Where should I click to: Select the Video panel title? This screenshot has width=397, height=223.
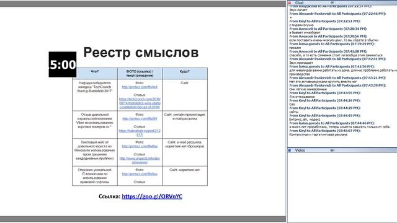point(300,150)
